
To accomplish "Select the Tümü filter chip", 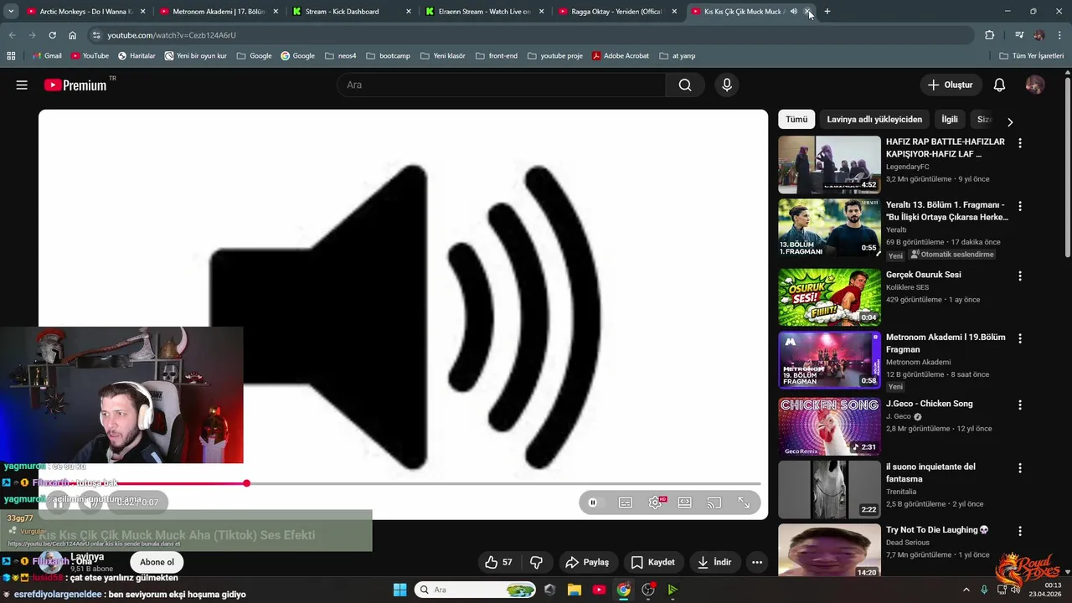I will click(x=796, y=120).
